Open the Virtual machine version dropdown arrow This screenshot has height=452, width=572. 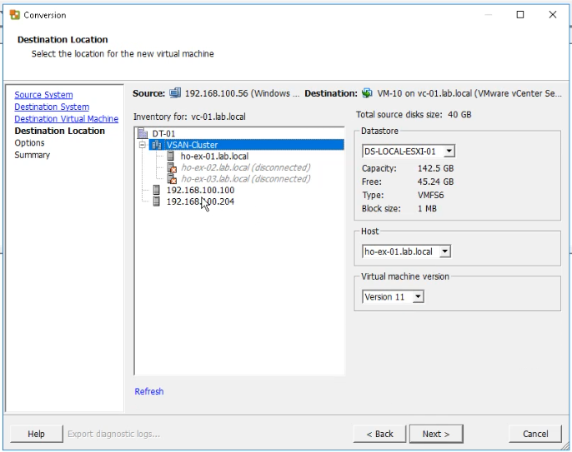(418, 297)
